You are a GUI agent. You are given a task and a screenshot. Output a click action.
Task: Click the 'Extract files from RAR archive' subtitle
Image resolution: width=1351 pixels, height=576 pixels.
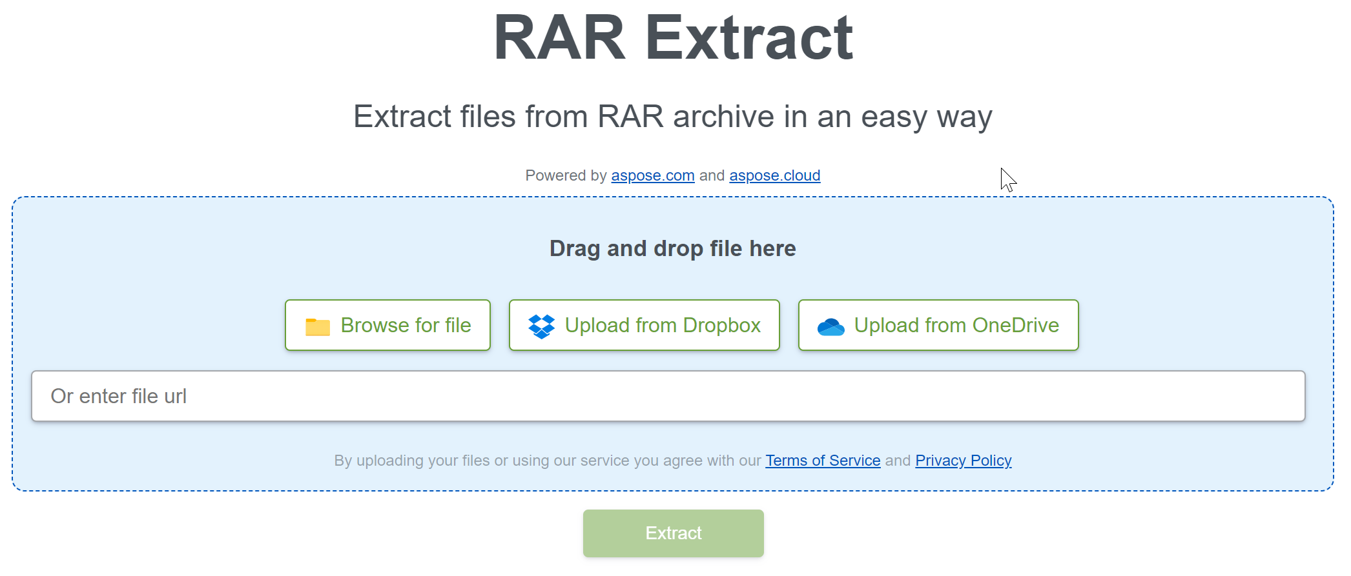[x=672, y=117]
